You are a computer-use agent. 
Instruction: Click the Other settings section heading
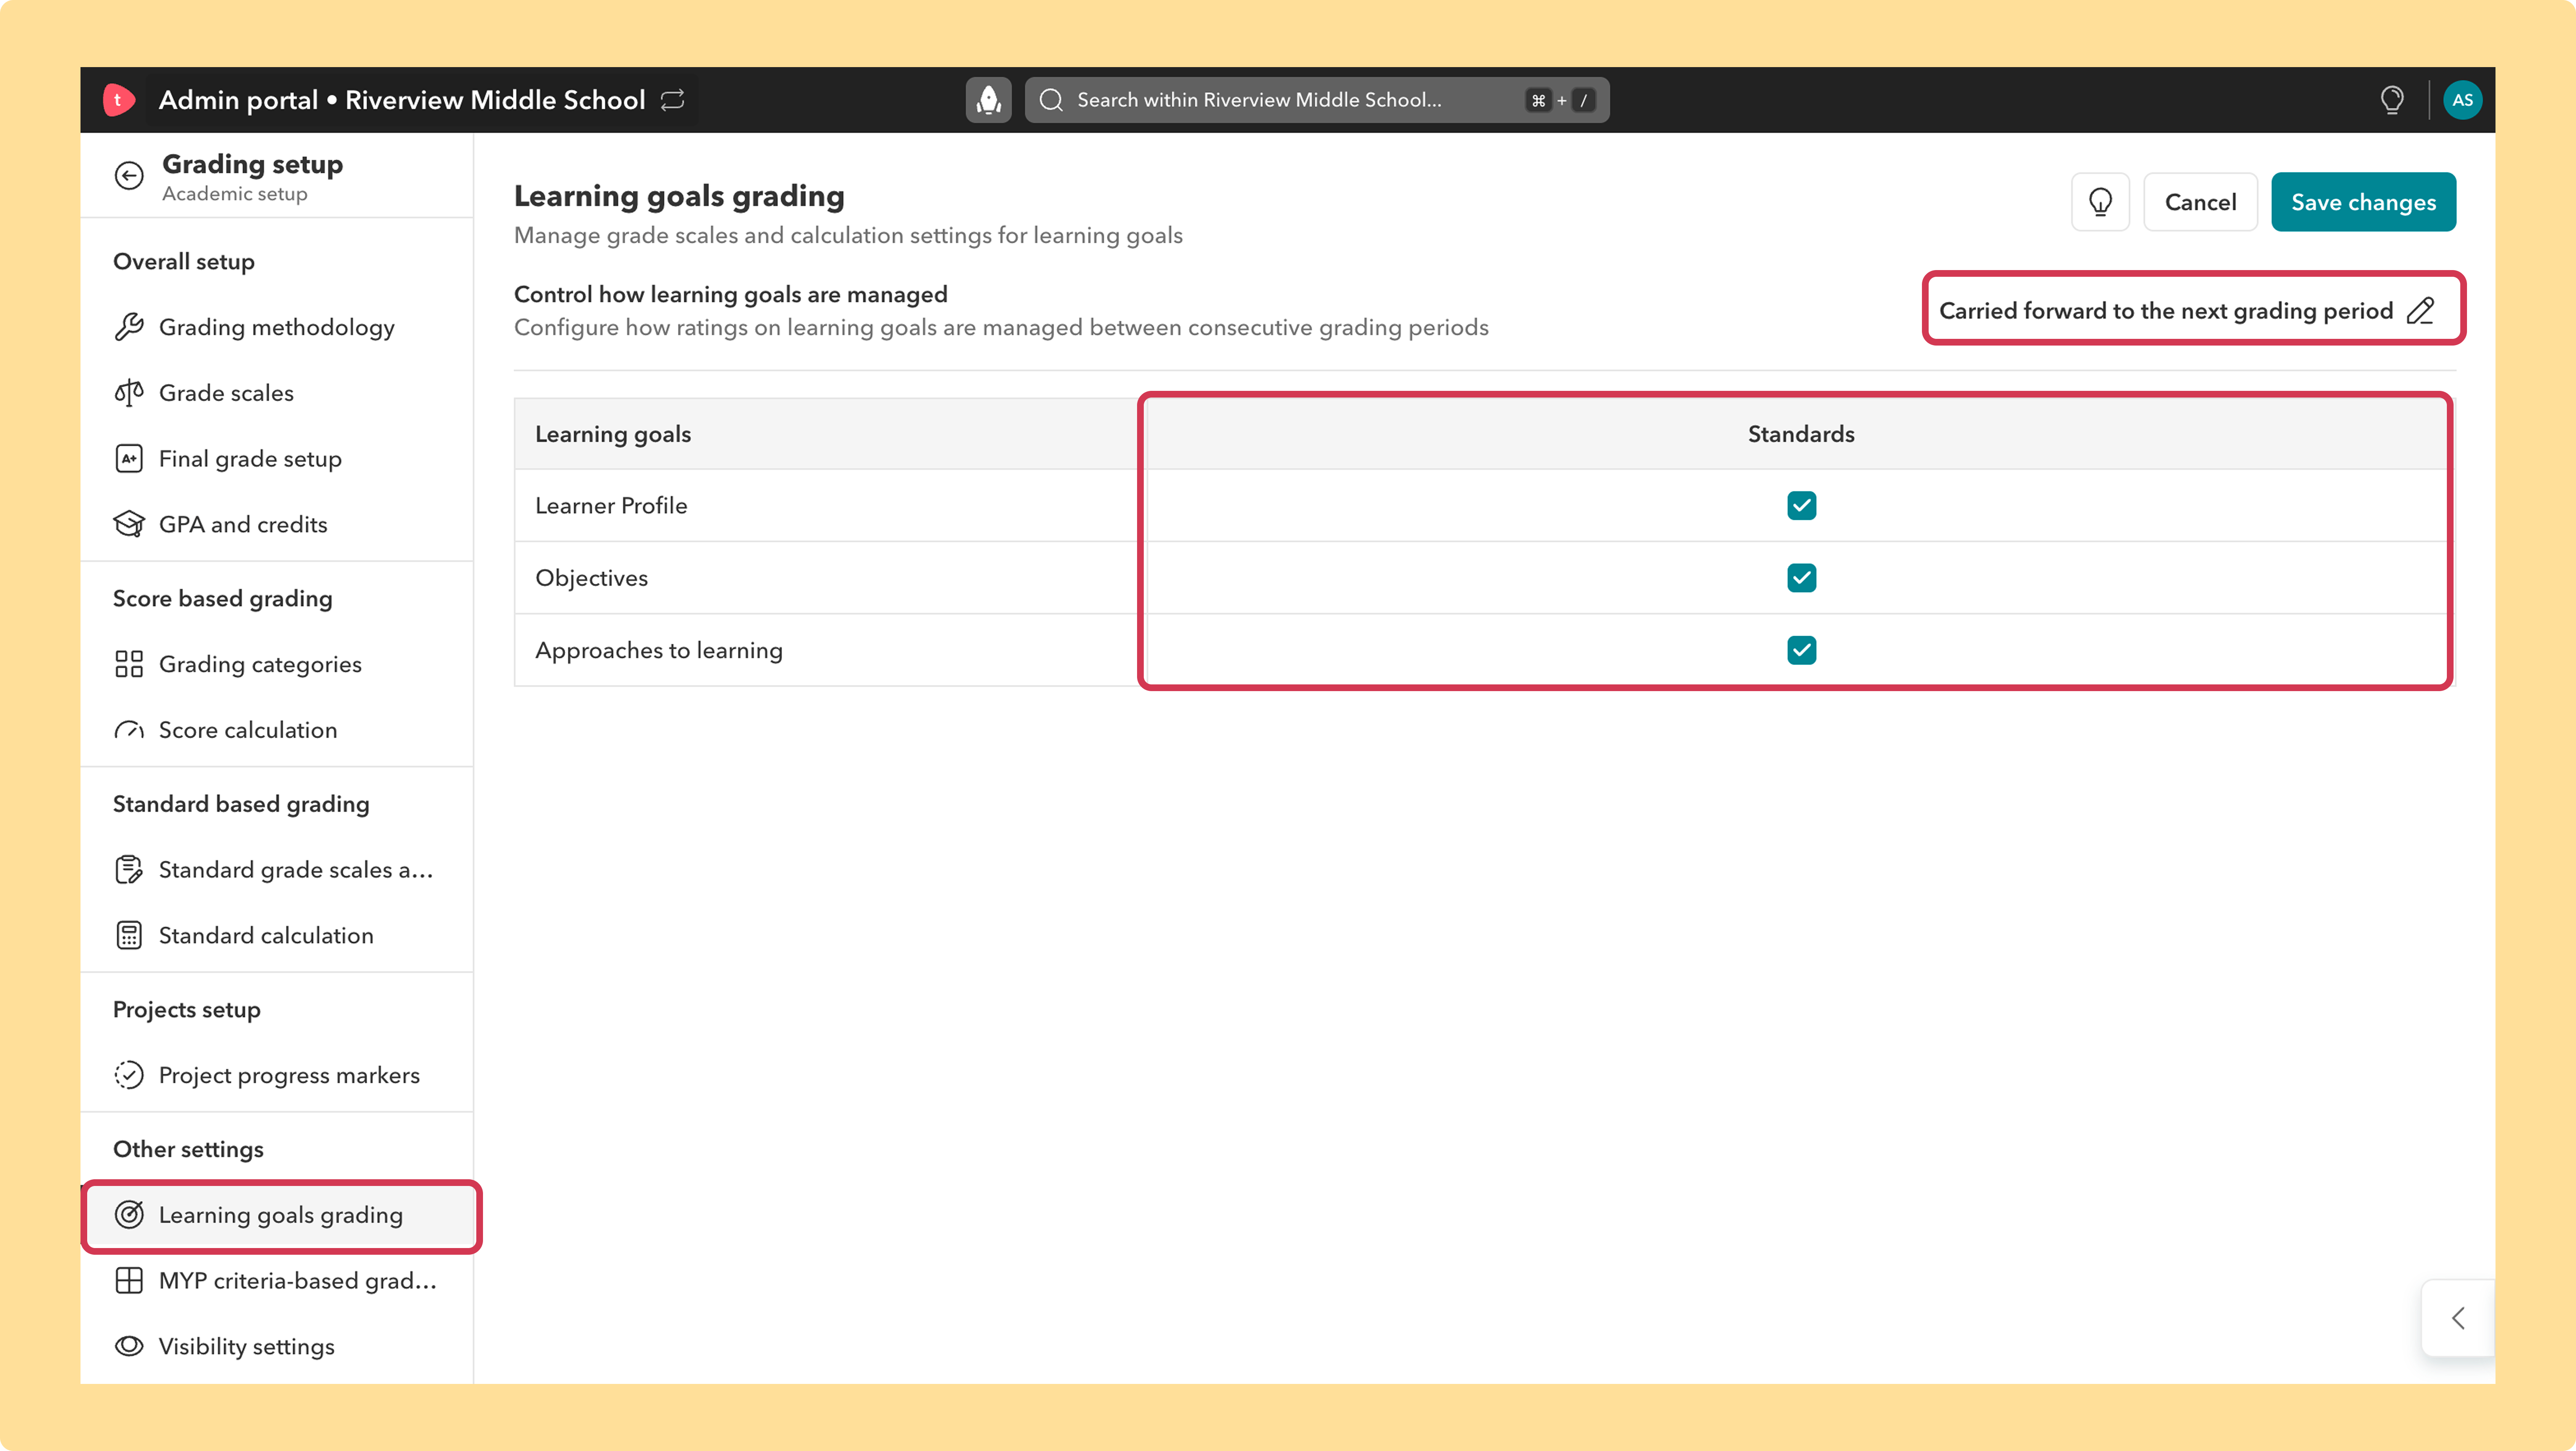(x=188, y=1150)
